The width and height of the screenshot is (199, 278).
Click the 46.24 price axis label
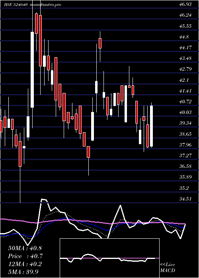185,15
